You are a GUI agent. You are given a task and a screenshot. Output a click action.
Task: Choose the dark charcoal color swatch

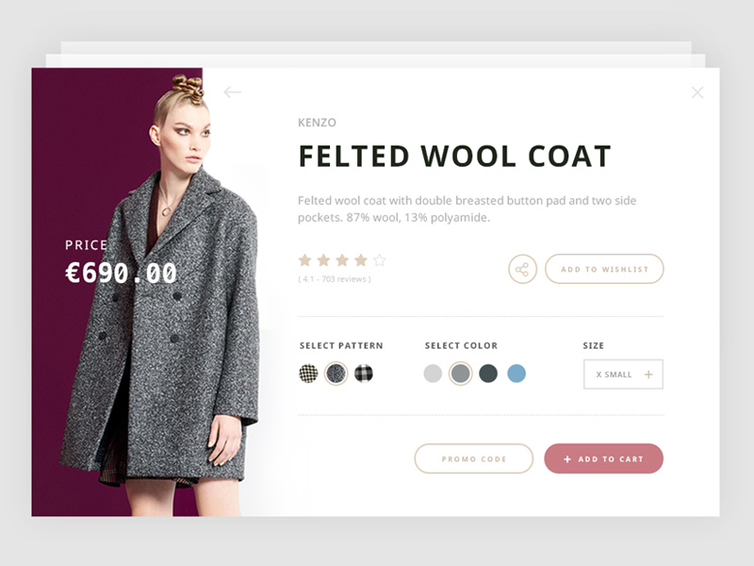point(488,374)
